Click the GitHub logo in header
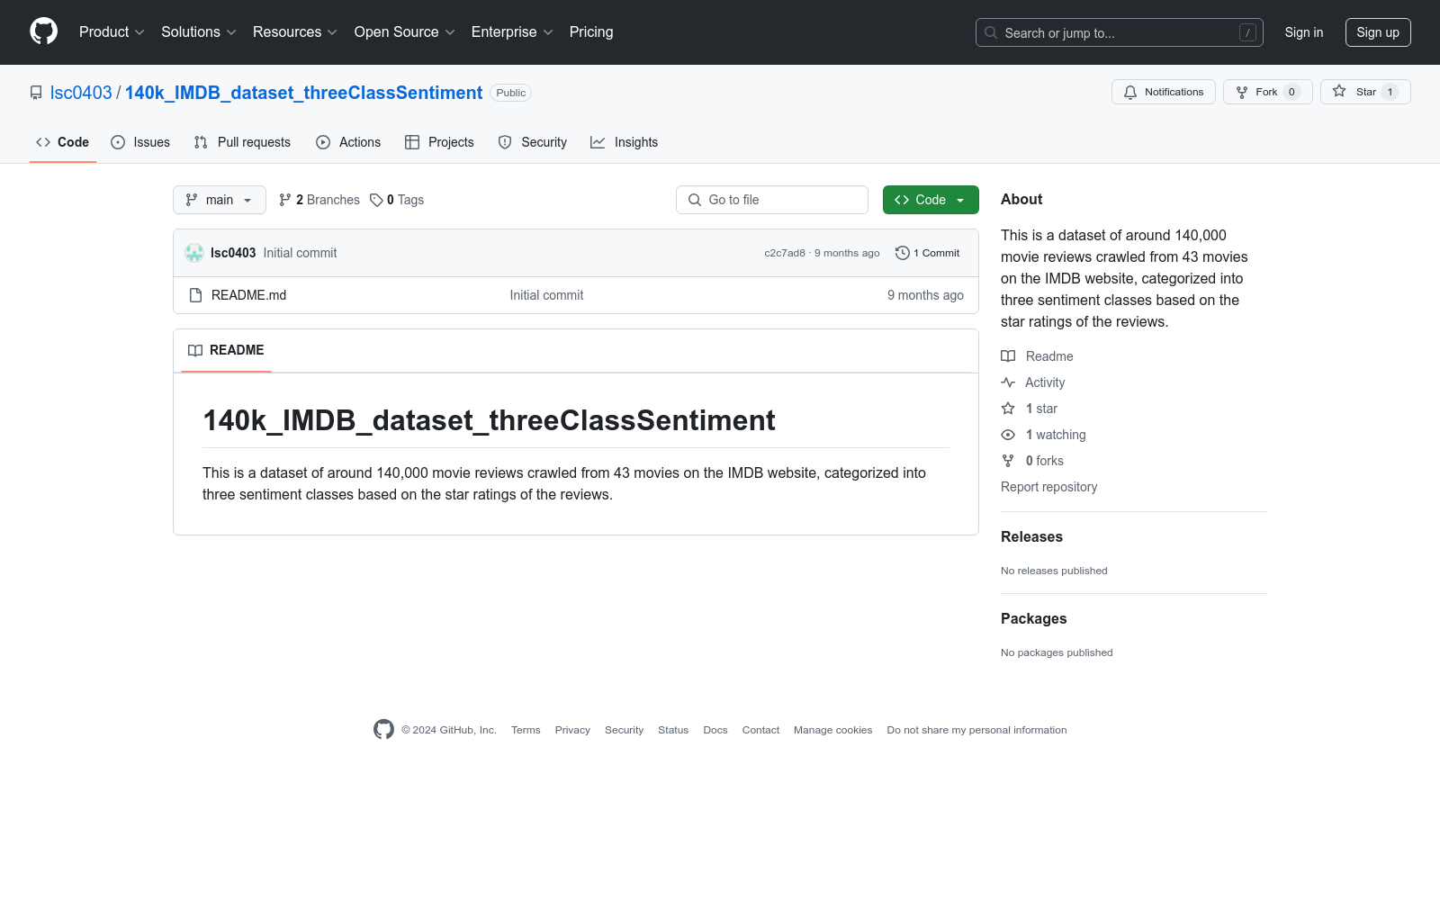 [x=43, y=31]
